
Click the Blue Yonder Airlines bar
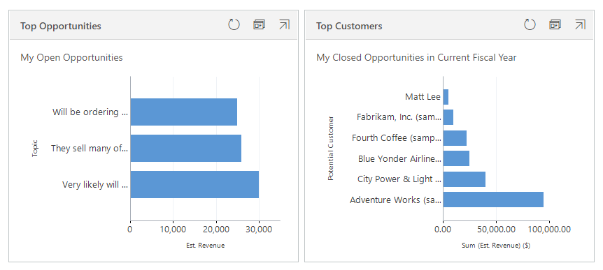point(457,158)
